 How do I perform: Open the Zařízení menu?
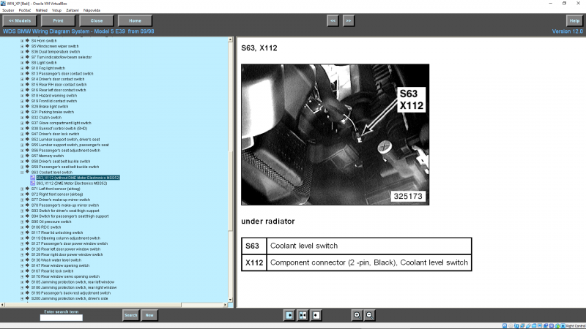[73, 10]
